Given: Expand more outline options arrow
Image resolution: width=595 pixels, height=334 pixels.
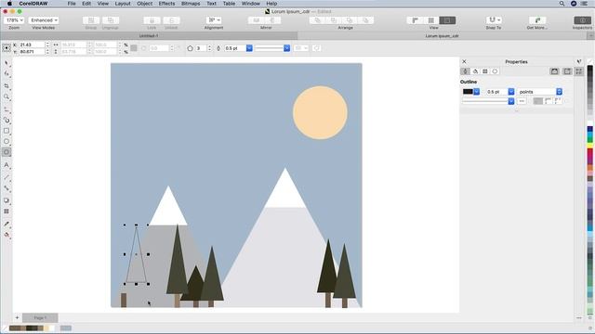Looking at the screenshot, I should (x=517, y=111).
